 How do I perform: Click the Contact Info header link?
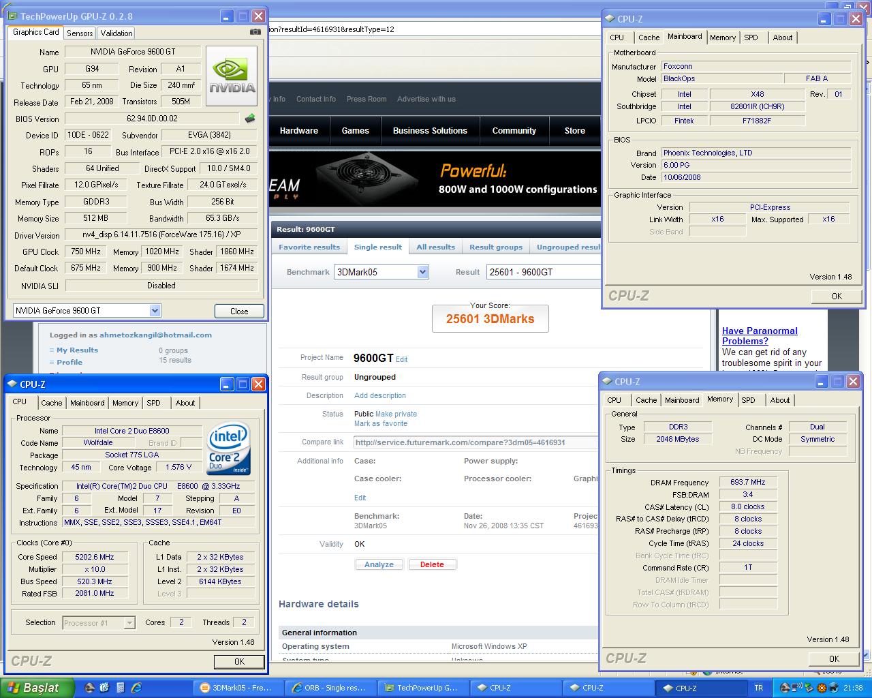pos(316,99)
